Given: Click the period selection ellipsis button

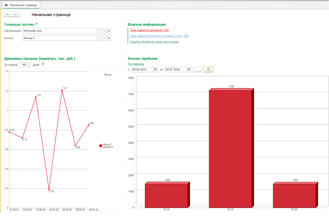Looking at the screenshot, I should tap(198, 70).
